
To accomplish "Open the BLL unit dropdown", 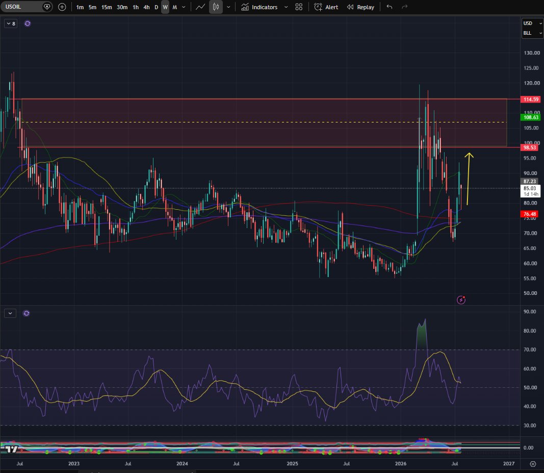I will 532,33.
